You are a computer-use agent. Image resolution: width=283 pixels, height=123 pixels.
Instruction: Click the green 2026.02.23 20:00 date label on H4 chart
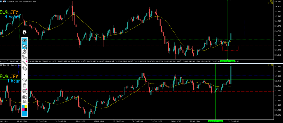[x=227, y=61]
